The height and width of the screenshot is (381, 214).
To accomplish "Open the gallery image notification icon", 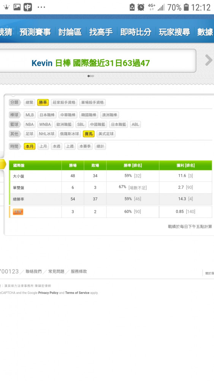I will (x=17, y=7).
